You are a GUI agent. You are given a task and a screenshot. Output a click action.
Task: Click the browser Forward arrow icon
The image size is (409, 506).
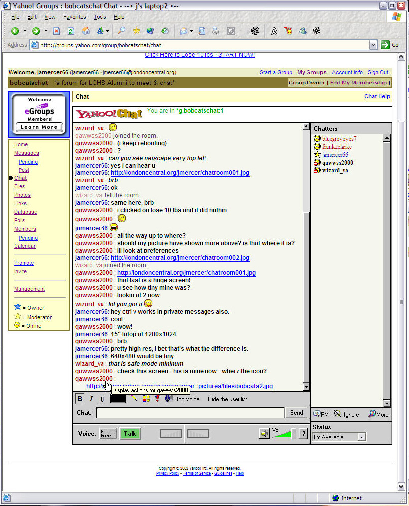[x=36, y=31]
